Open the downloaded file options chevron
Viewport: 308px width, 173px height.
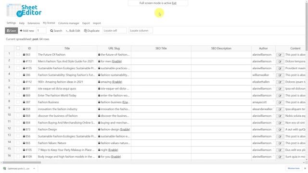click(x=34, y=169)
